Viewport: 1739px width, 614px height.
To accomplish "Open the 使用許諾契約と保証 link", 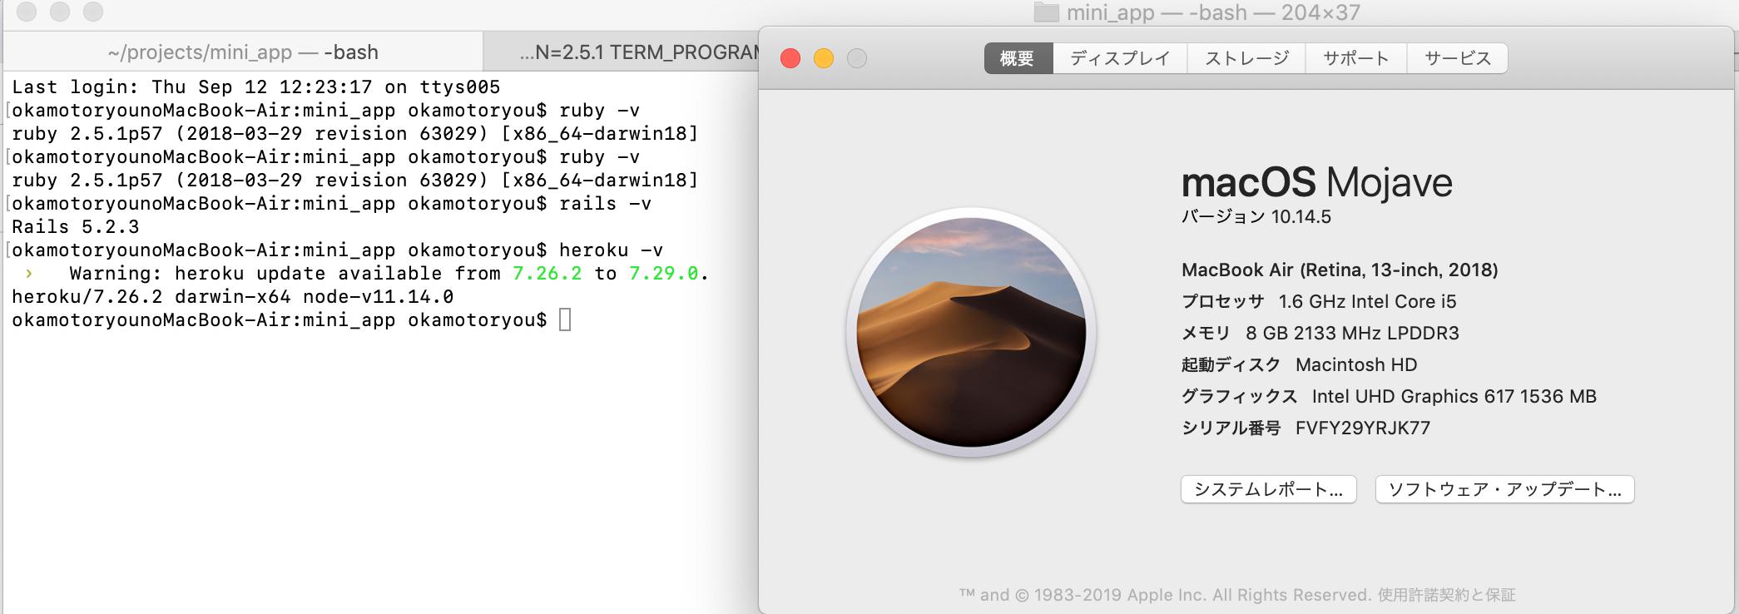I will (x=1446, y=595).
